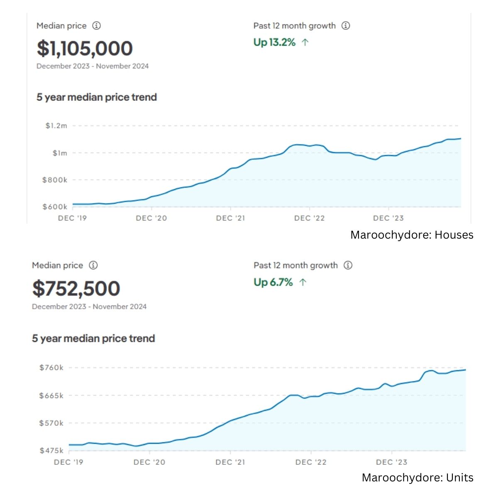Click the $800k label on houses chart
Image resolution: width=498 pixels, height=498 pixels.
coord(55,180)
